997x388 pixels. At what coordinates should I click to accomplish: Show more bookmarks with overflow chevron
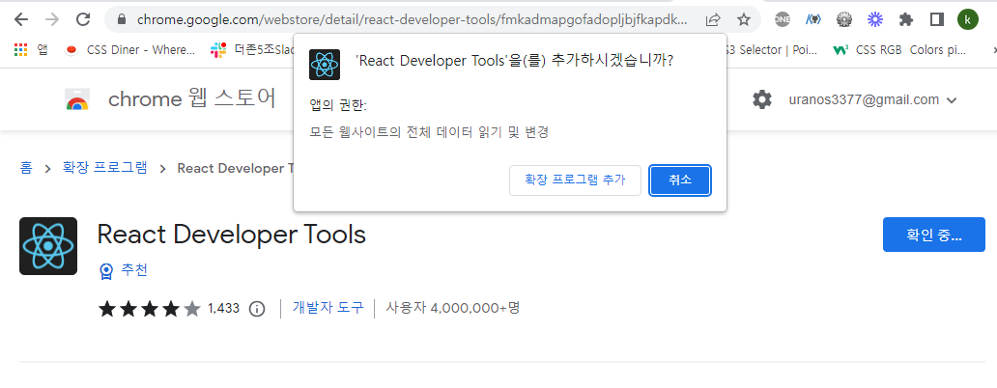pos(992,49)
